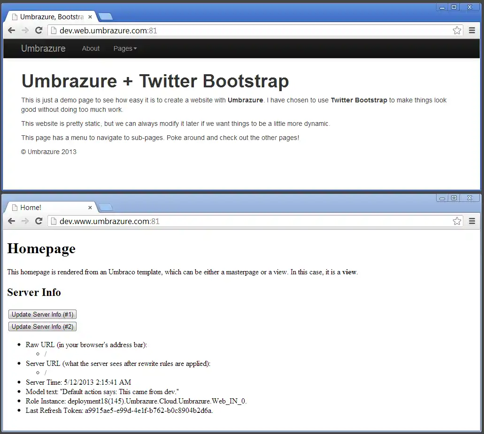Minimize the top Umbrazure browser window
This screenshot has width=484, height=434.
click(x=442, y=8)
